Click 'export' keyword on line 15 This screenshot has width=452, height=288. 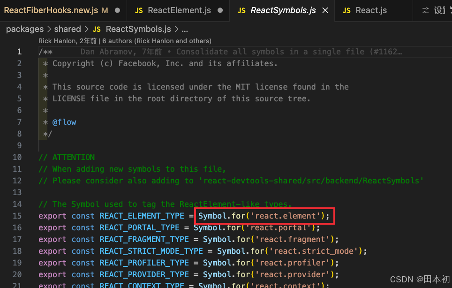(53, 216)
